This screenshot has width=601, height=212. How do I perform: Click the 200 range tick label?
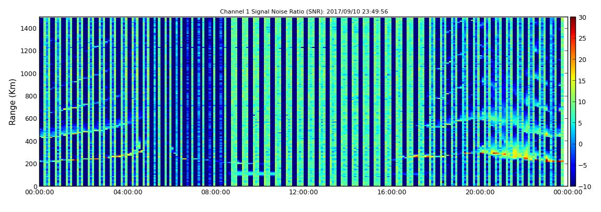tap(31, 164)
